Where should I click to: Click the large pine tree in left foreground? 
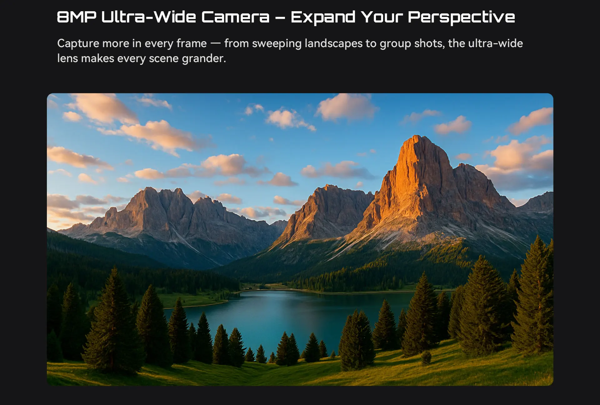[112, 321]
